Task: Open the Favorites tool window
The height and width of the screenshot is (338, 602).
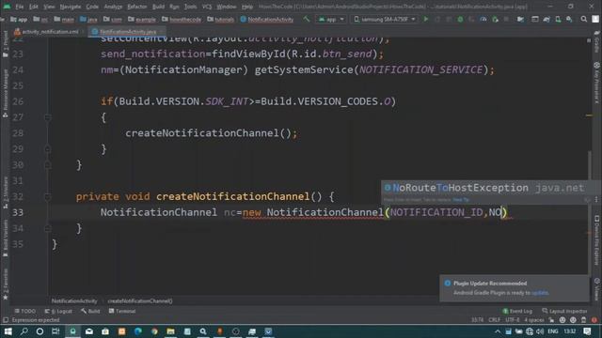Action: pyautogui.click(x=5, y=284)
